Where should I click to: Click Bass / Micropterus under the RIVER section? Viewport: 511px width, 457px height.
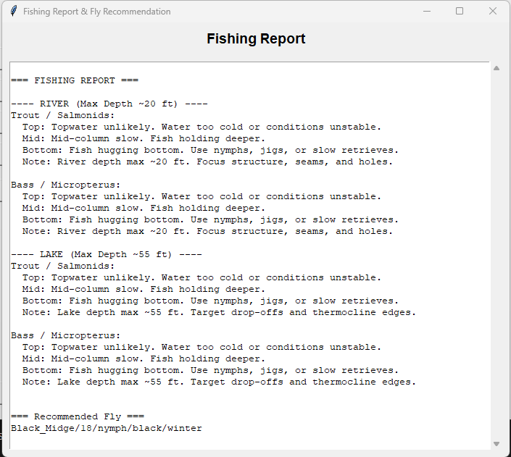click(66, 185)
